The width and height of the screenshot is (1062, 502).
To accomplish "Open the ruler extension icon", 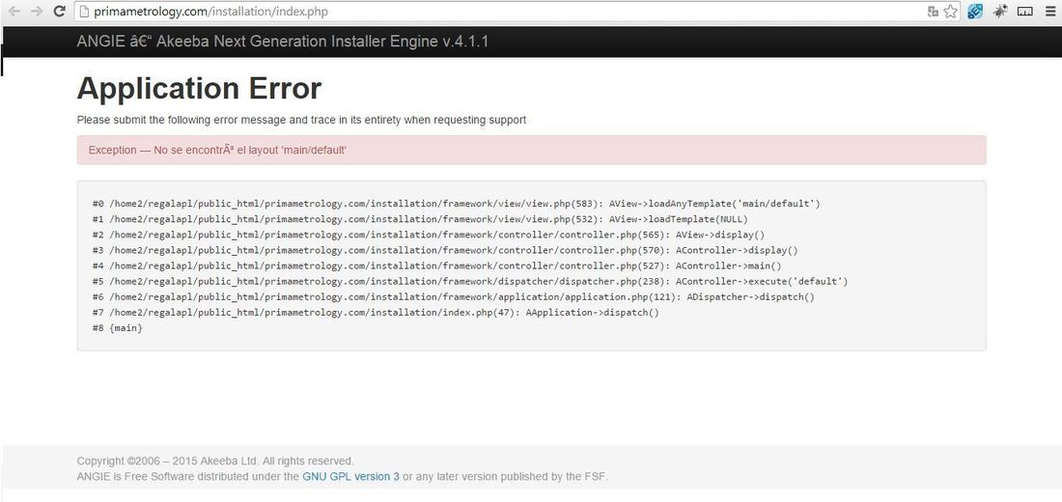I will [x=1025, y=12].
